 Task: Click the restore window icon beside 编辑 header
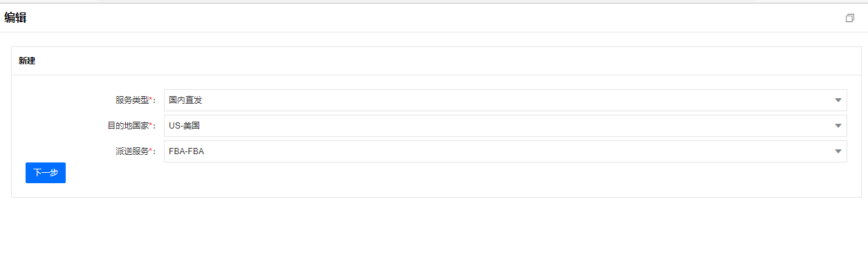(x=850, y=18)
